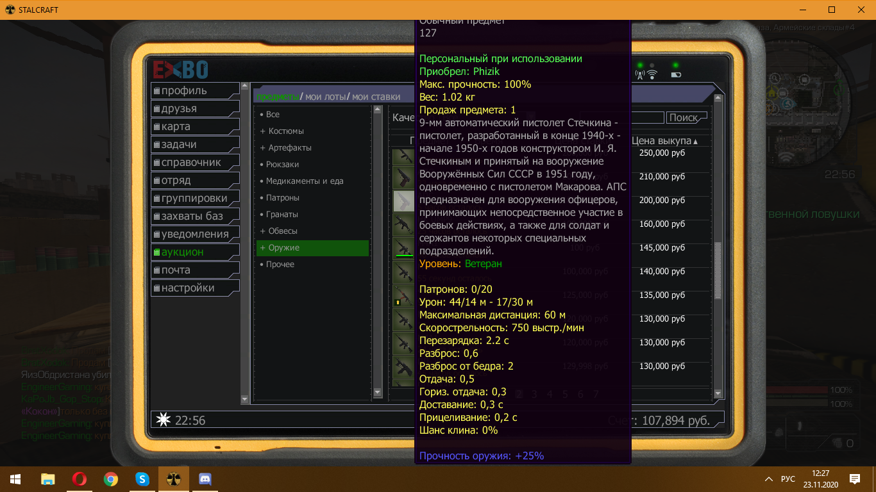Image resolution: width=876 pixels, height=492 pixels.
Task: Open the Windows notification center
Action: click(855, 479)
